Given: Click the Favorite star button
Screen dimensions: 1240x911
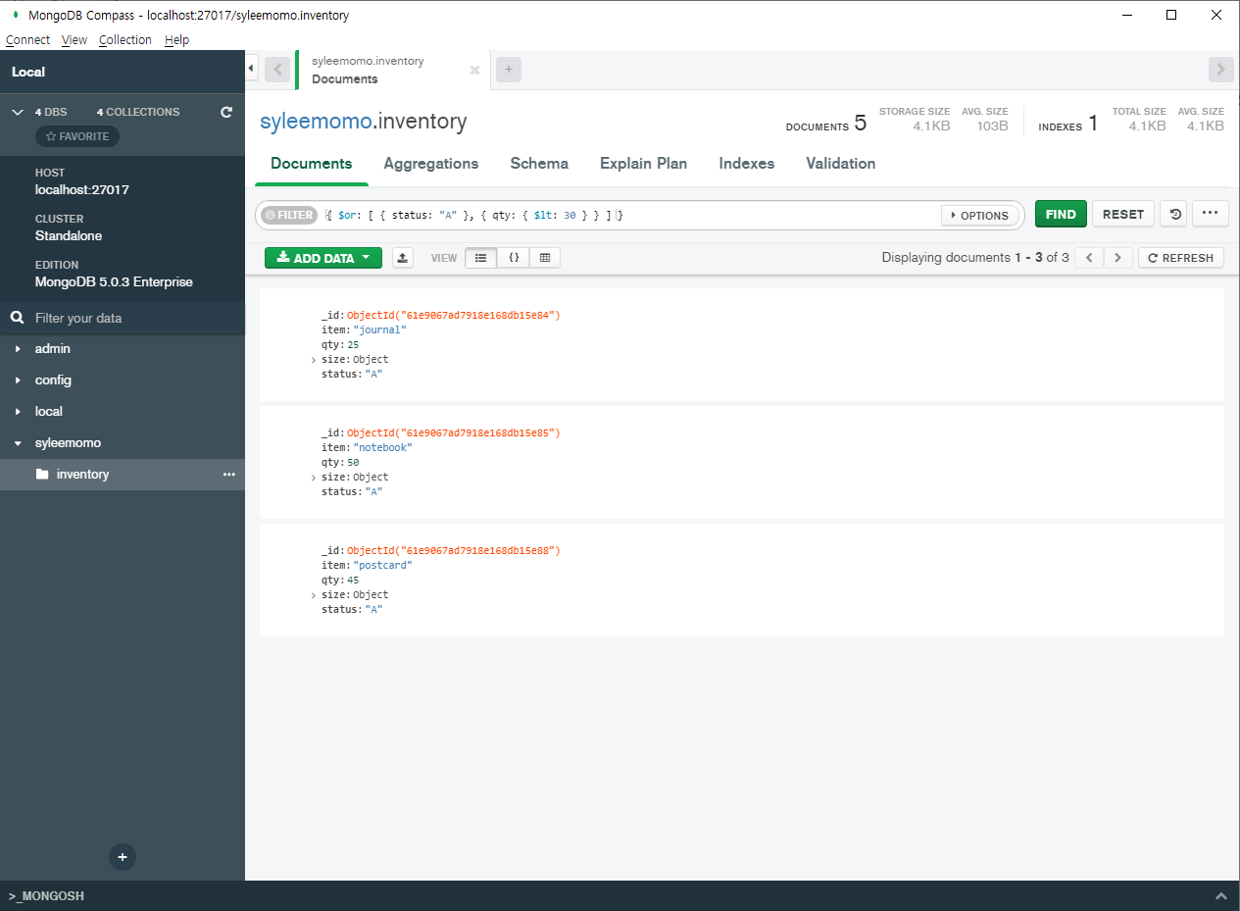Looking at the screenshot, I should coord(77,136).
